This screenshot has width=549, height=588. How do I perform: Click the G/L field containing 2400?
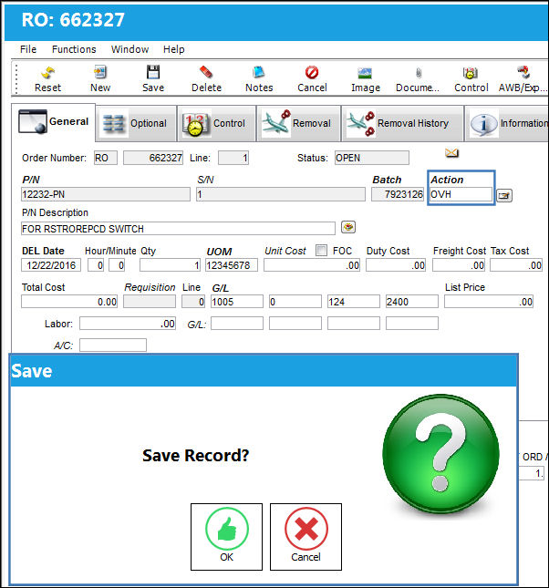point(412,302)
